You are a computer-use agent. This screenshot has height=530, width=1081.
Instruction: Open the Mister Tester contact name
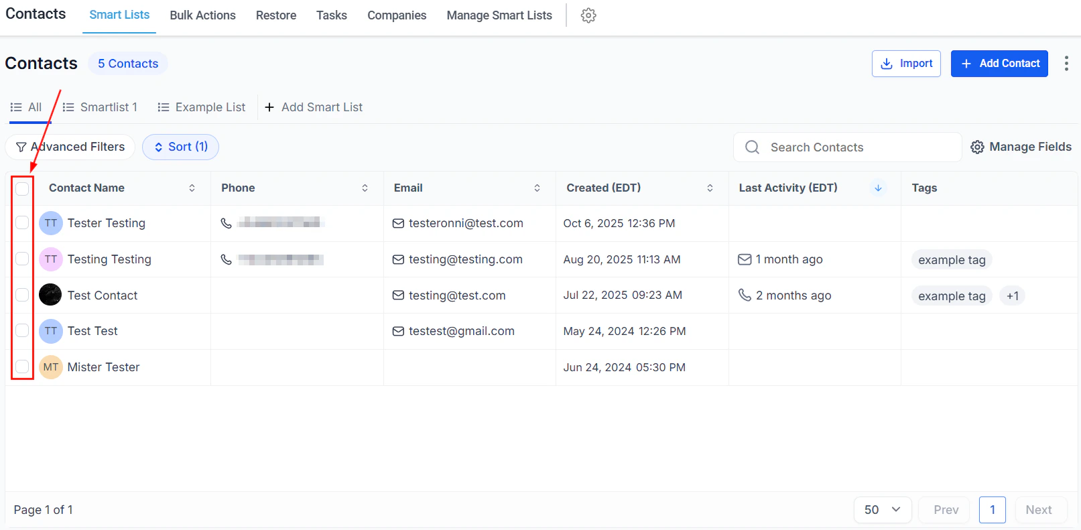103,367
